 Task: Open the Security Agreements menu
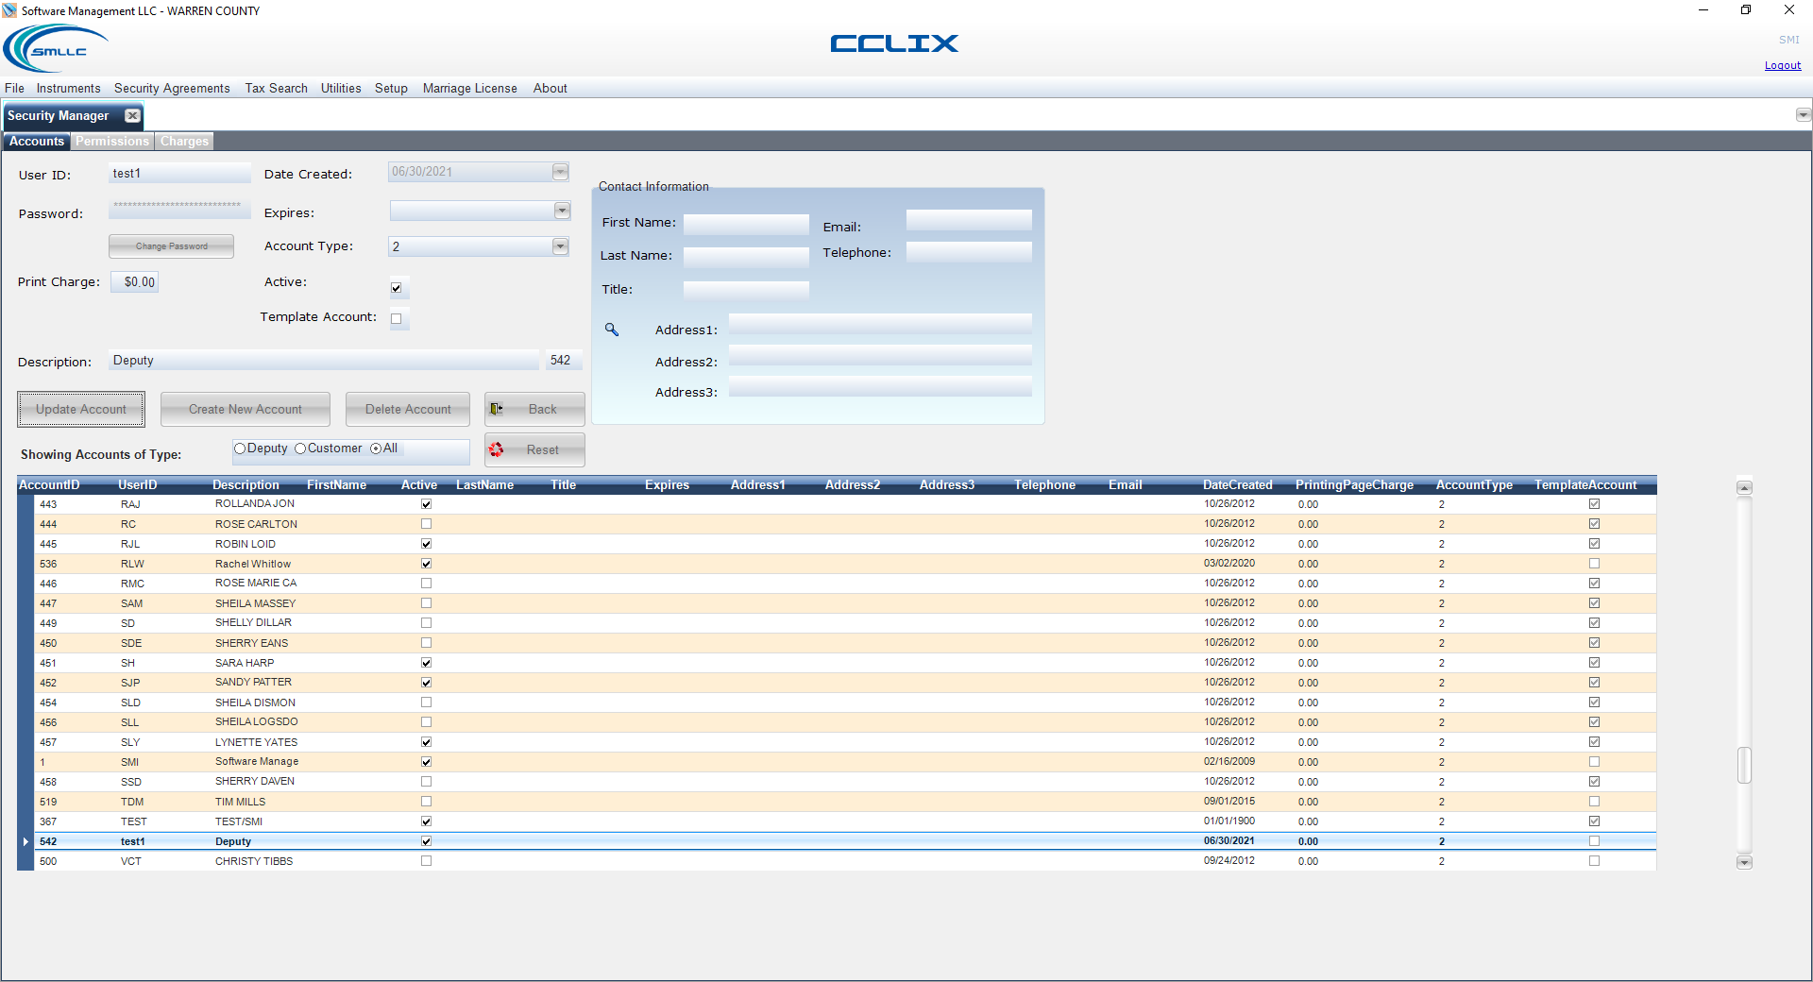(172, 88)
